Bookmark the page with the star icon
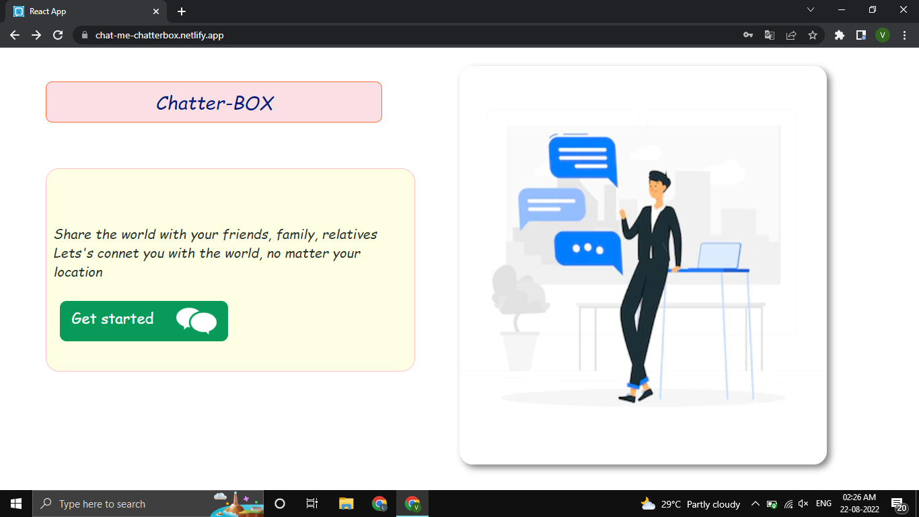919x517 pixels. coord(813,34)
